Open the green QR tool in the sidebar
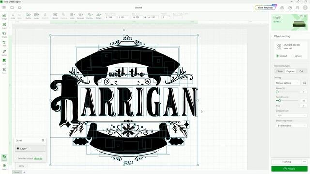 tap(4, 62)
